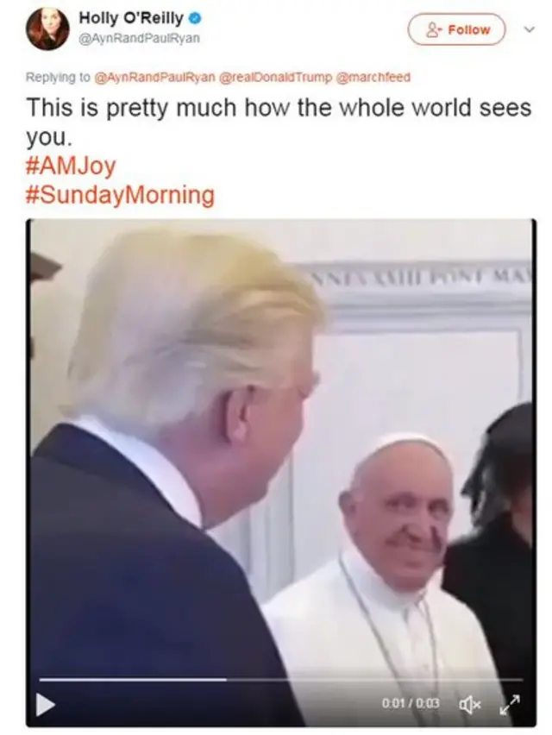Click the video progress bar

click(280, 679)
